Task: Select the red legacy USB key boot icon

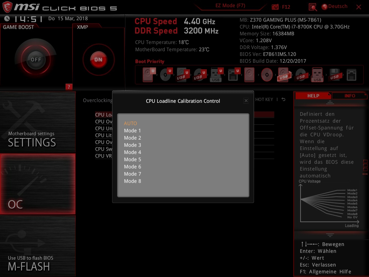Action: [x=317, y=75]
